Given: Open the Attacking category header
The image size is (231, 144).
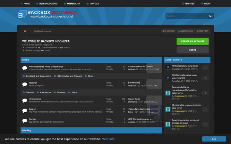Looking at the screenshot, I should (x=27, y=130).
